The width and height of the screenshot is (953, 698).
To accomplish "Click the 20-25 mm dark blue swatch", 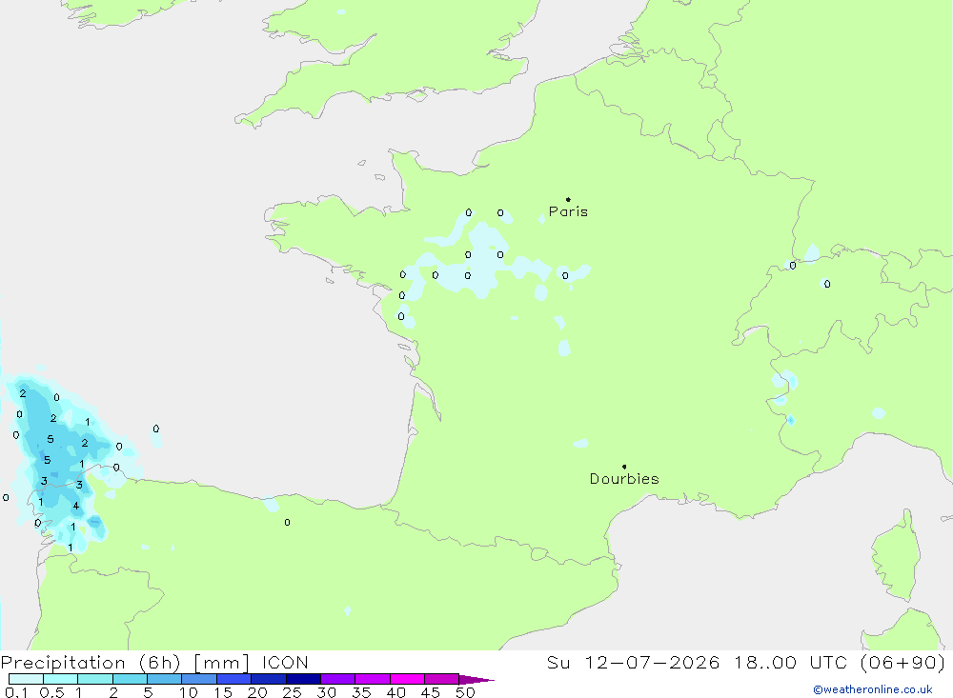I will pos(268,679).
